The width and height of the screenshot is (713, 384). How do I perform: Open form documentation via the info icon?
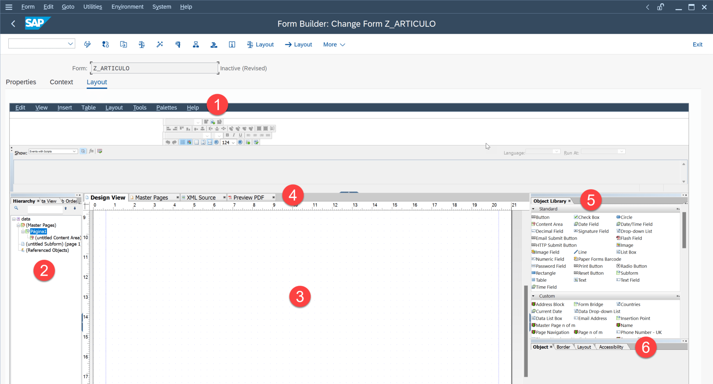[232, 45]
